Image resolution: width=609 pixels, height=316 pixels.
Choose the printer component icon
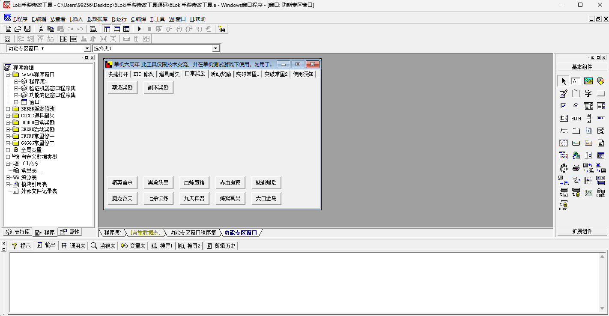point(576,168)
